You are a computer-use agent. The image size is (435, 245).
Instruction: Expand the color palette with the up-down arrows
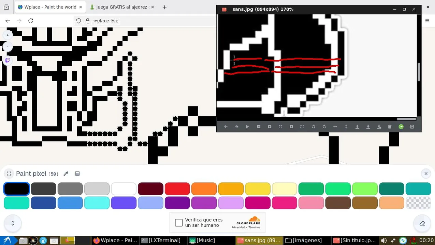point(13,224)
